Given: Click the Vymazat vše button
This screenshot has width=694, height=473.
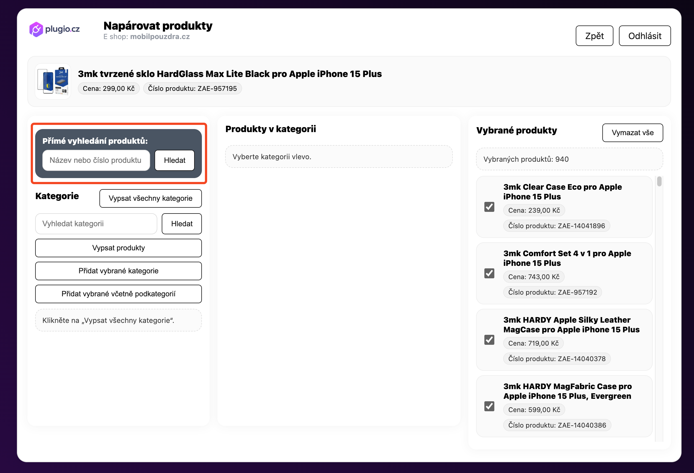Looking at the screenshot, I should pyautogui.click(x=633, y=133).
